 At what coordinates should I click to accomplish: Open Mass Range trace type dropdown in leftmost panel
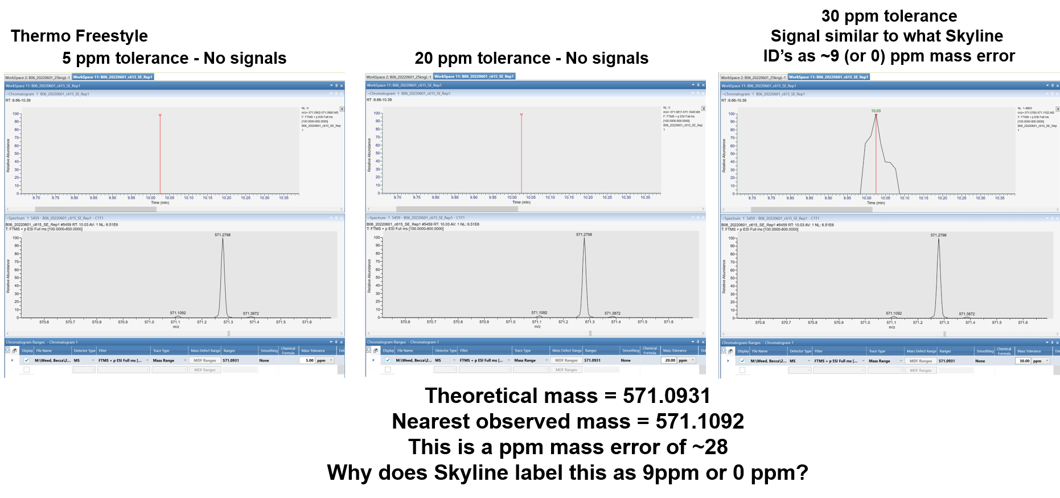[x=185, y=360]
